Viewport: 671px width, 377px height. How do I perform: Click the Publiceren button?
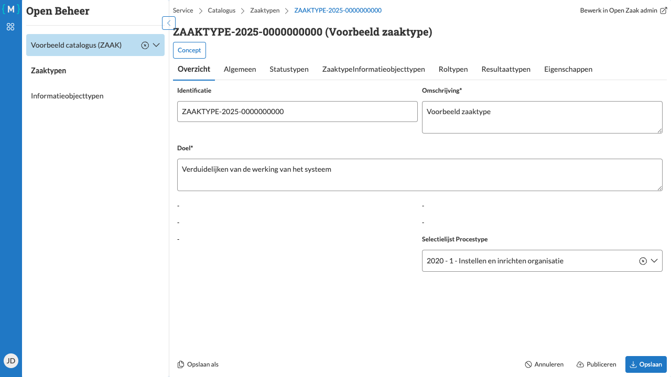click(596, 364)
